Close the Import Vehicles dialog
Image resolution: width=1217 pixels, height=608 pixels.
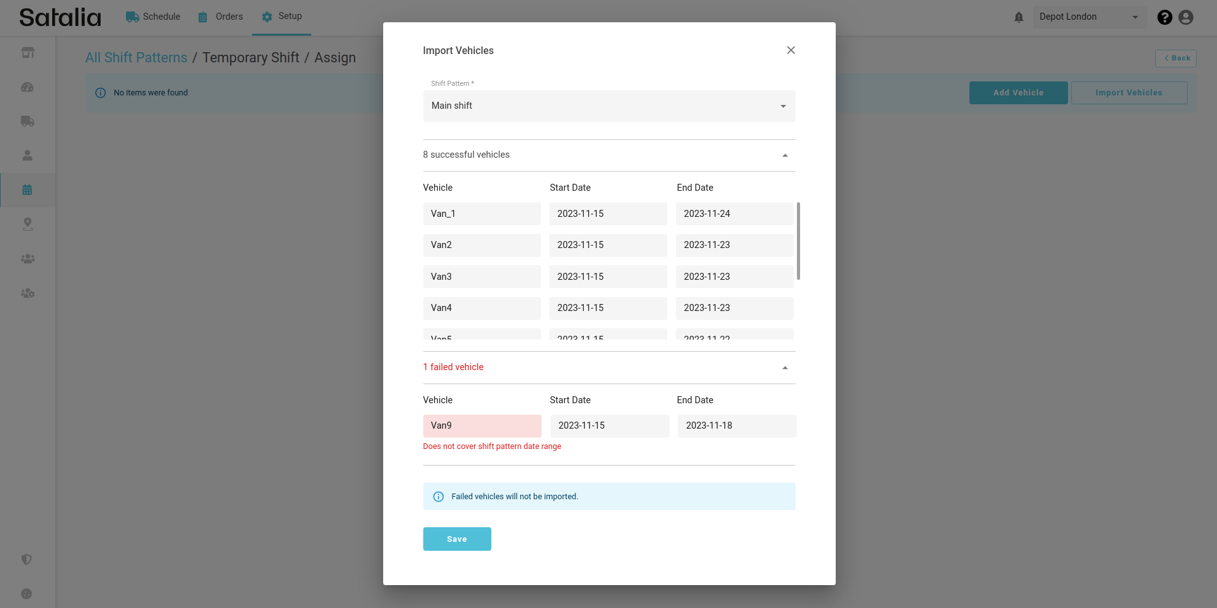[791, 50]
